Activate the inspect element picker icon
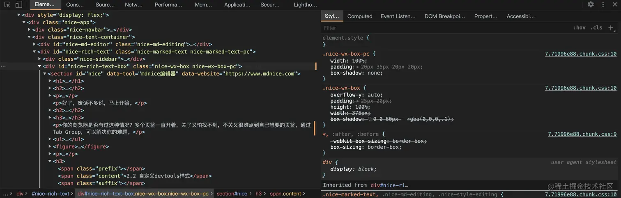621x198 pixels. point(7,5)
